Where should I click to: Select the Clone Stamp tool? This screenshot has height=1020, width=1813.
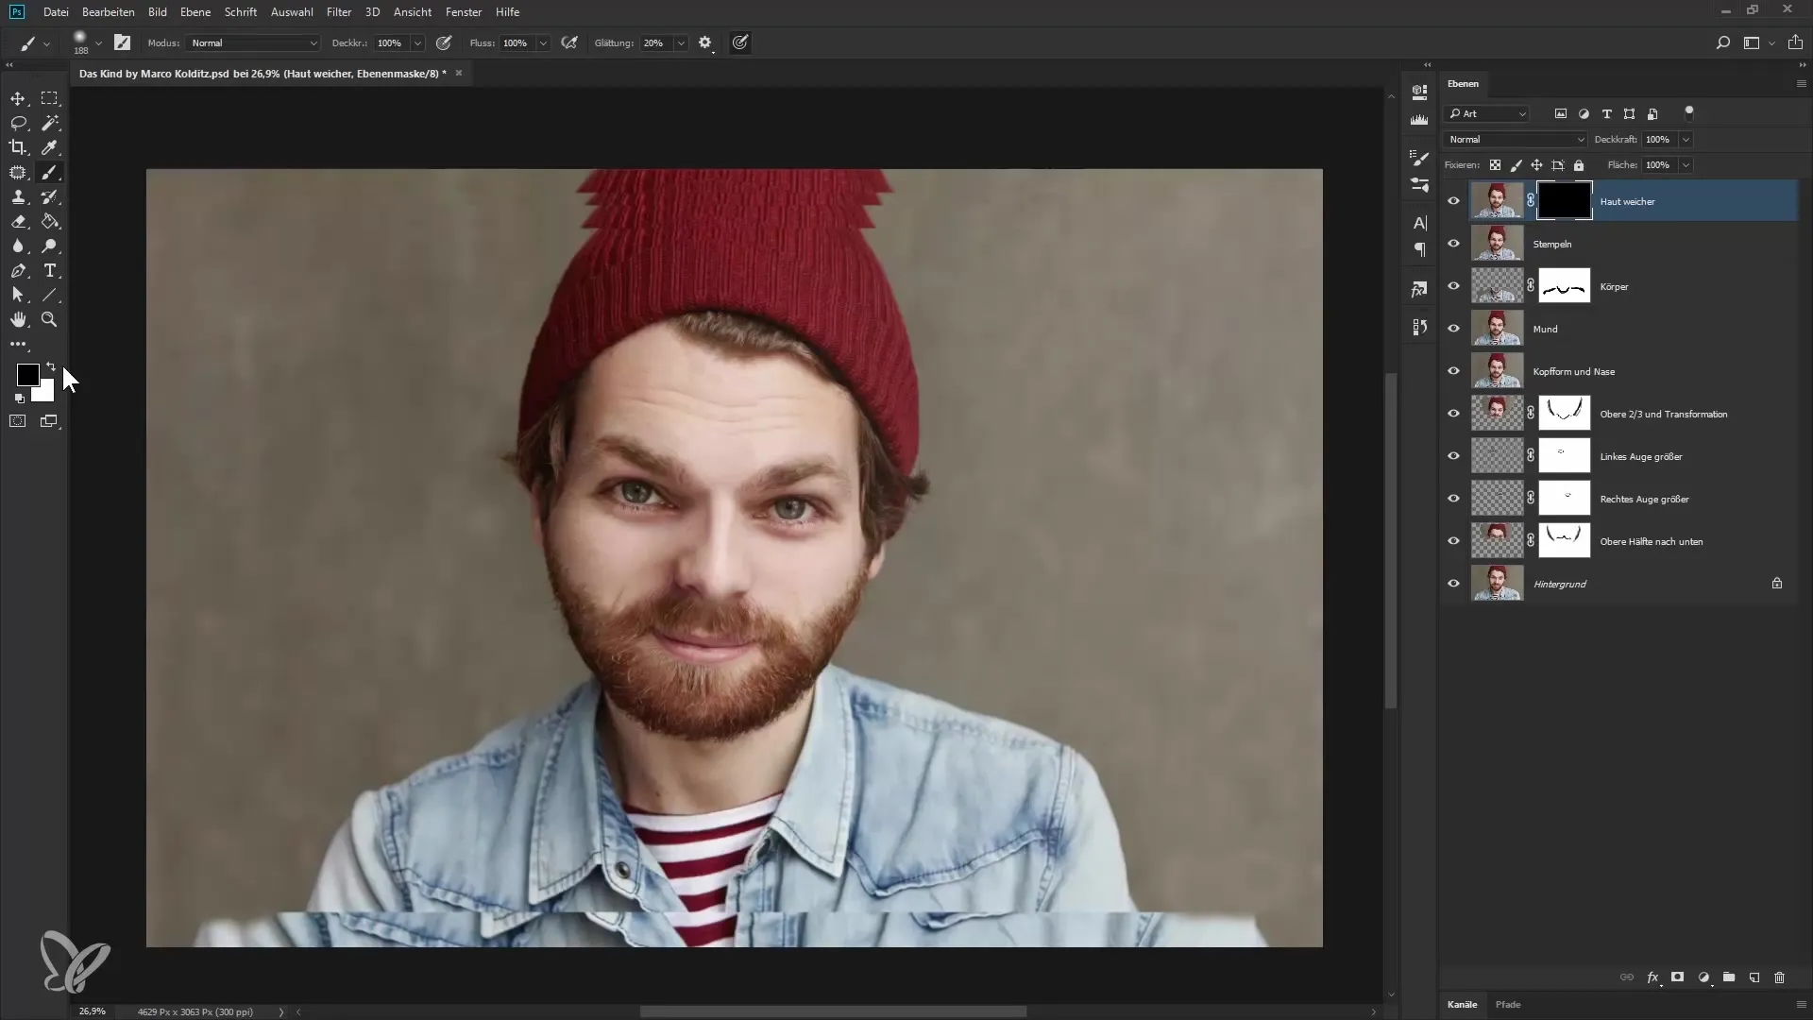[18, 196]
